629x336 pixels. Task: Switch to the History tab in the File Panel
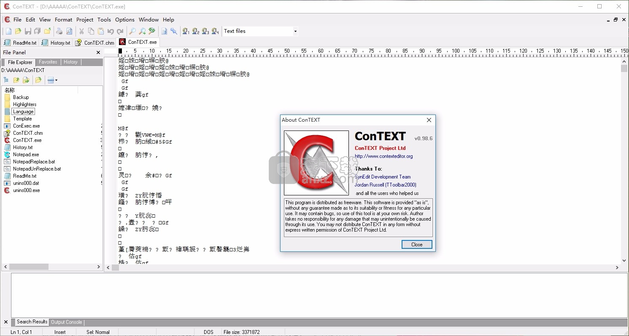[70, 62]
